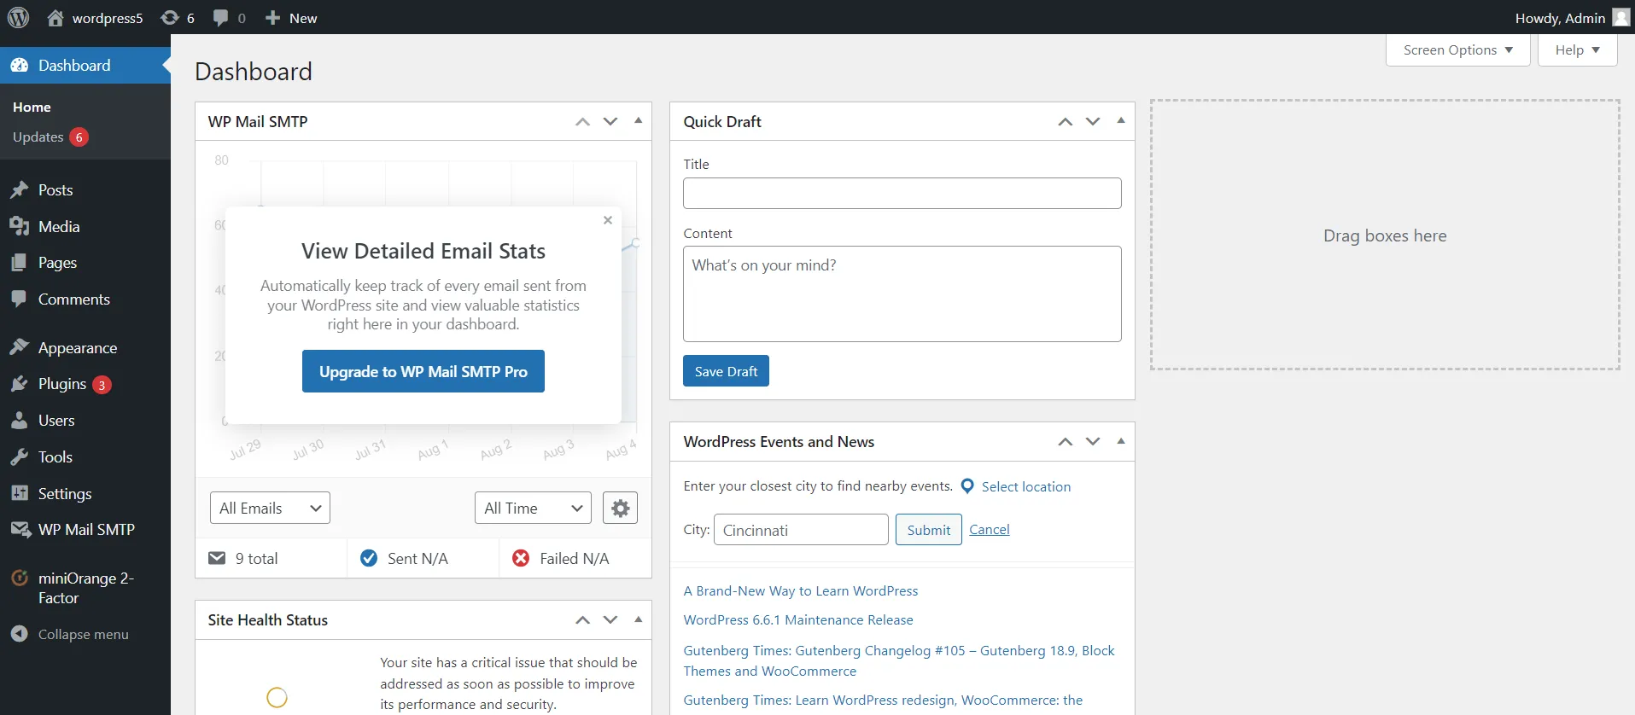The width and height of the screenshot is (1635, 715).
Task: Open the All Time dropdown
Action: point(533,509)
